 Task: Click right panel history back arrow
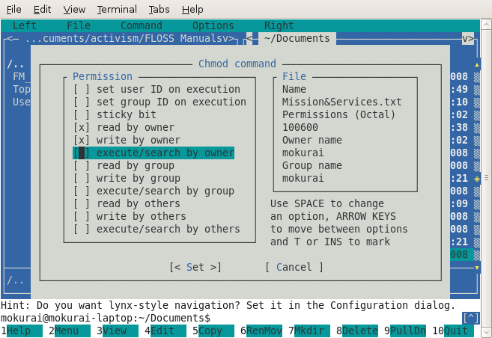249,39
